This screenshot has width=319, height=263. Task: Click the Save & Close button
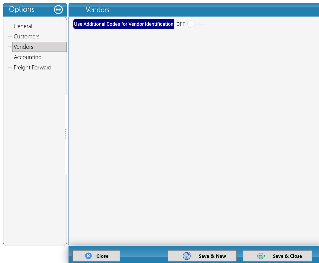pos(277,256)
